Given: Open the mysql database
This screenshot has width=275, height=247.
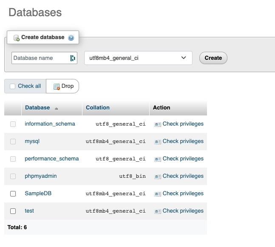Looking at the screenshot, I should pos(32,141).
